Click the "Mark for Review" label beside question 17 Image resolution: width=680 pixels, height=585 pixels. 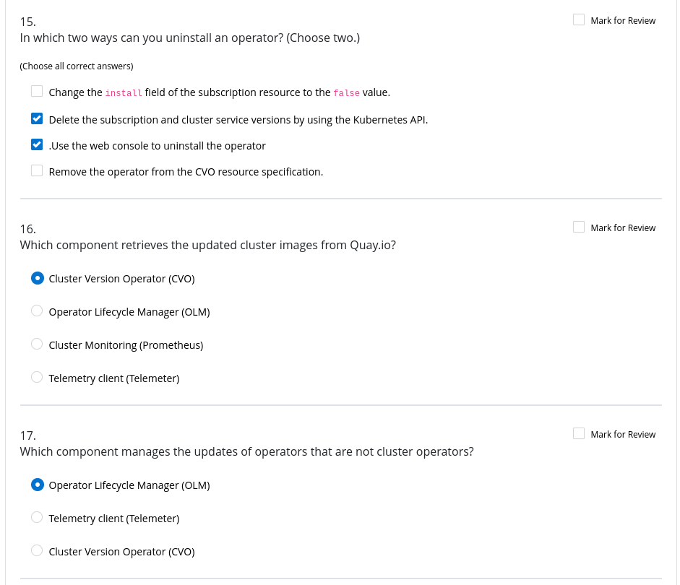(x=623, y=434)
